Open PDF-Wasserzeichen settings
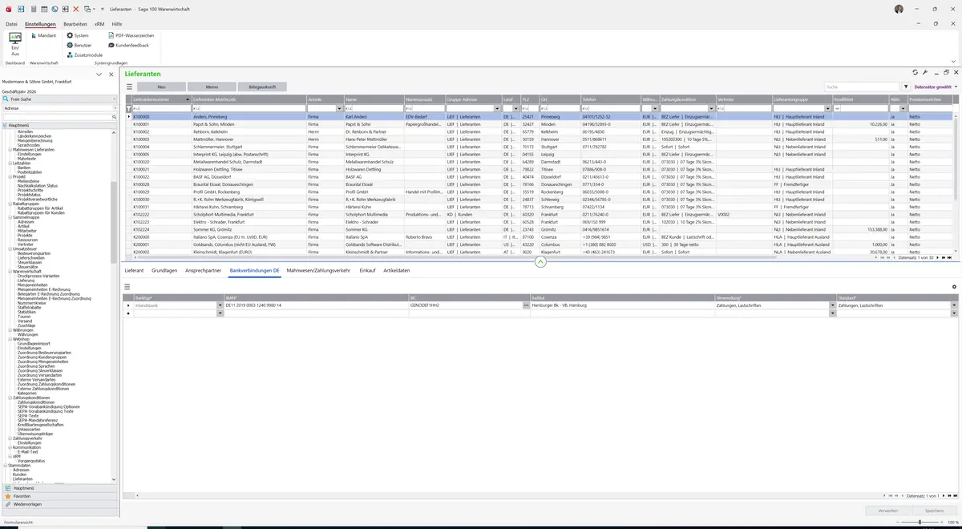Viewport: 962px width, 529px height. pyautogui.click(x=131, y=35)
